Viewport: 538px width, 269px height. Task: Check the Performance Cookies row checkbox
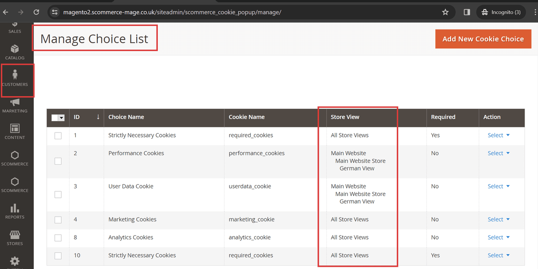point(58,161)
